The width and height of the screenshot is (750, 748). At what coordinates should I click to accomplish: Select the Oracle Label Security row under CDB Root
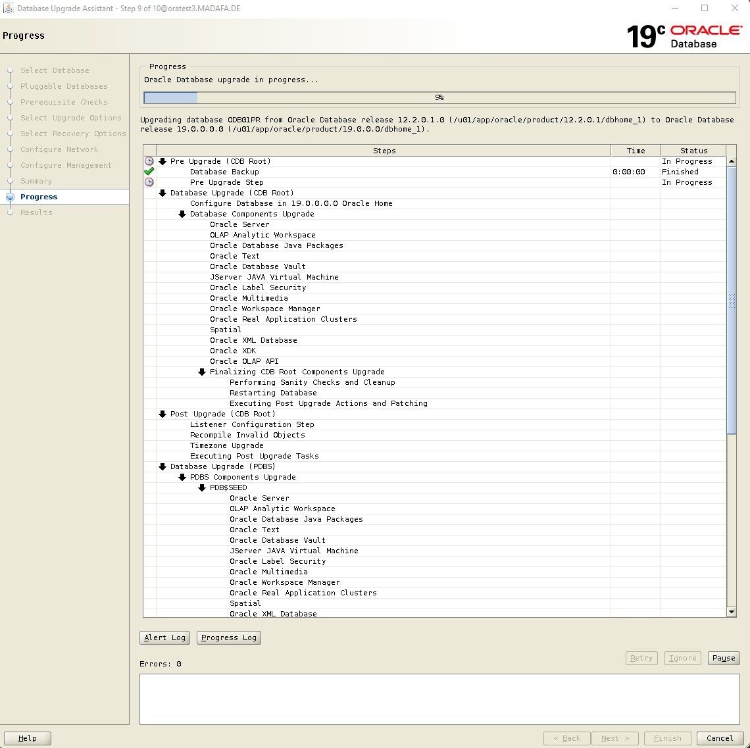434,287
